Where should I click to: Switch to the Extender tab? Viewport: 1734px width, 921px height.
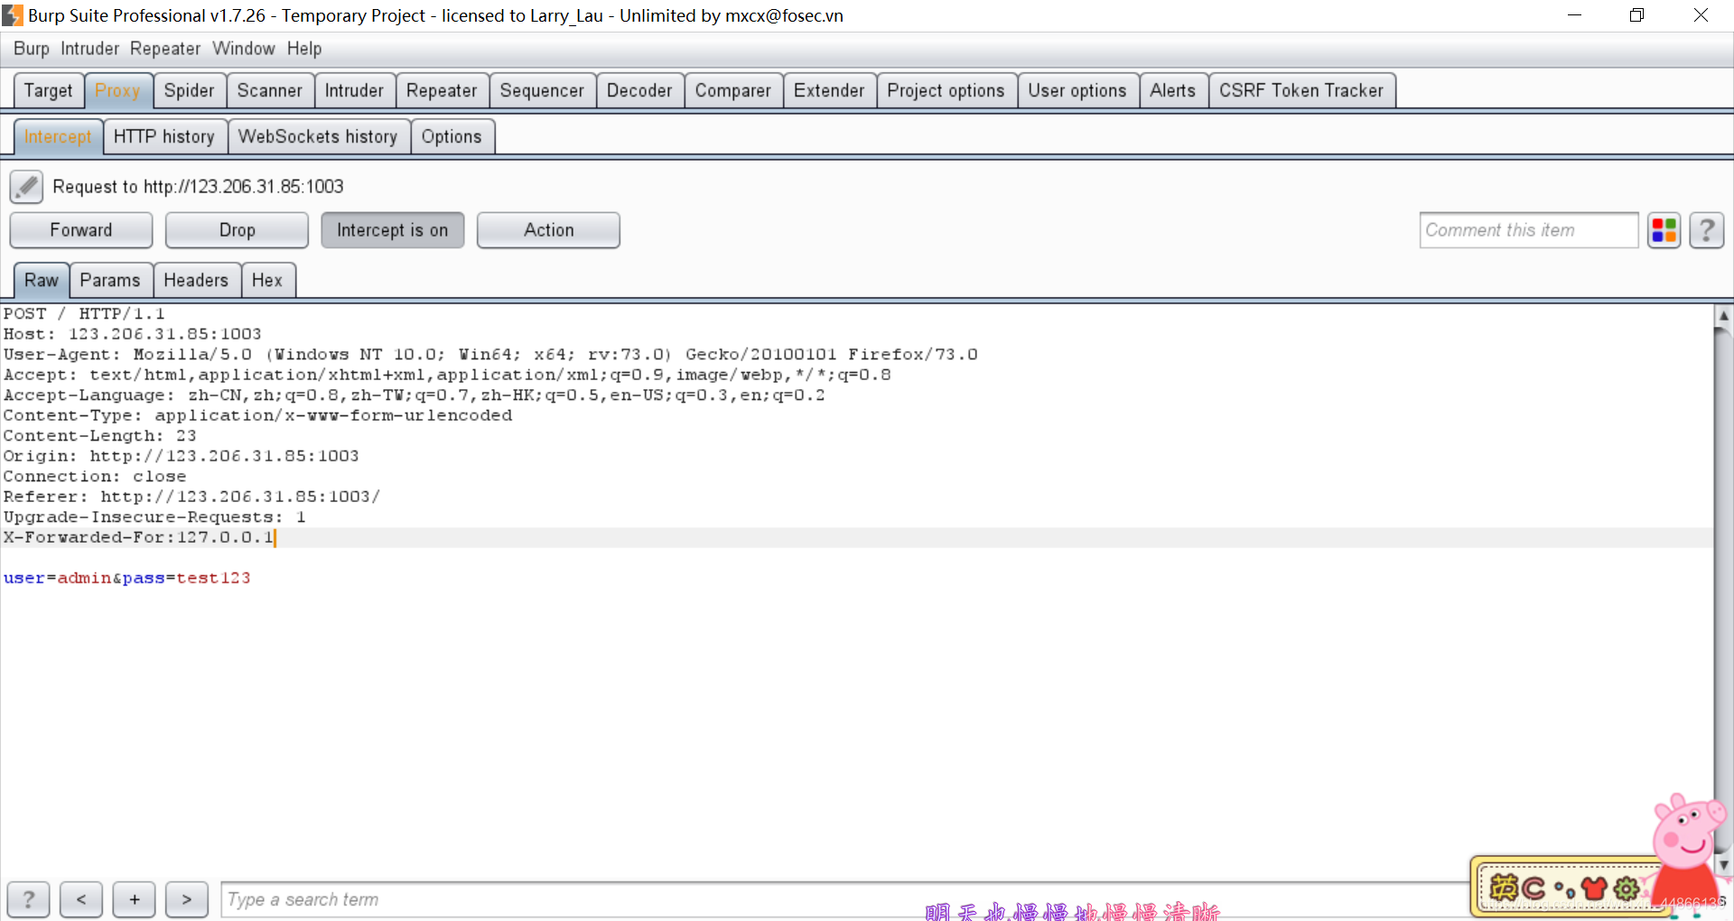click(829, 90)
